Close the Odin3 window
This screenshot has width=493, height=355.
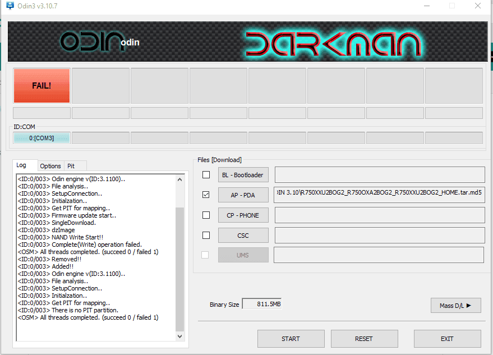tap(478, 6)
